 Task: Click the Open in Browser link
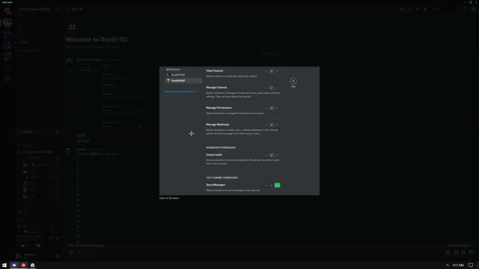169,198
